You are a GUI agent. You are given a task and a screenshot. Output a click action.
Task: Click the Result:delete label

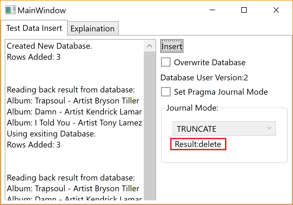pos(198,144)
